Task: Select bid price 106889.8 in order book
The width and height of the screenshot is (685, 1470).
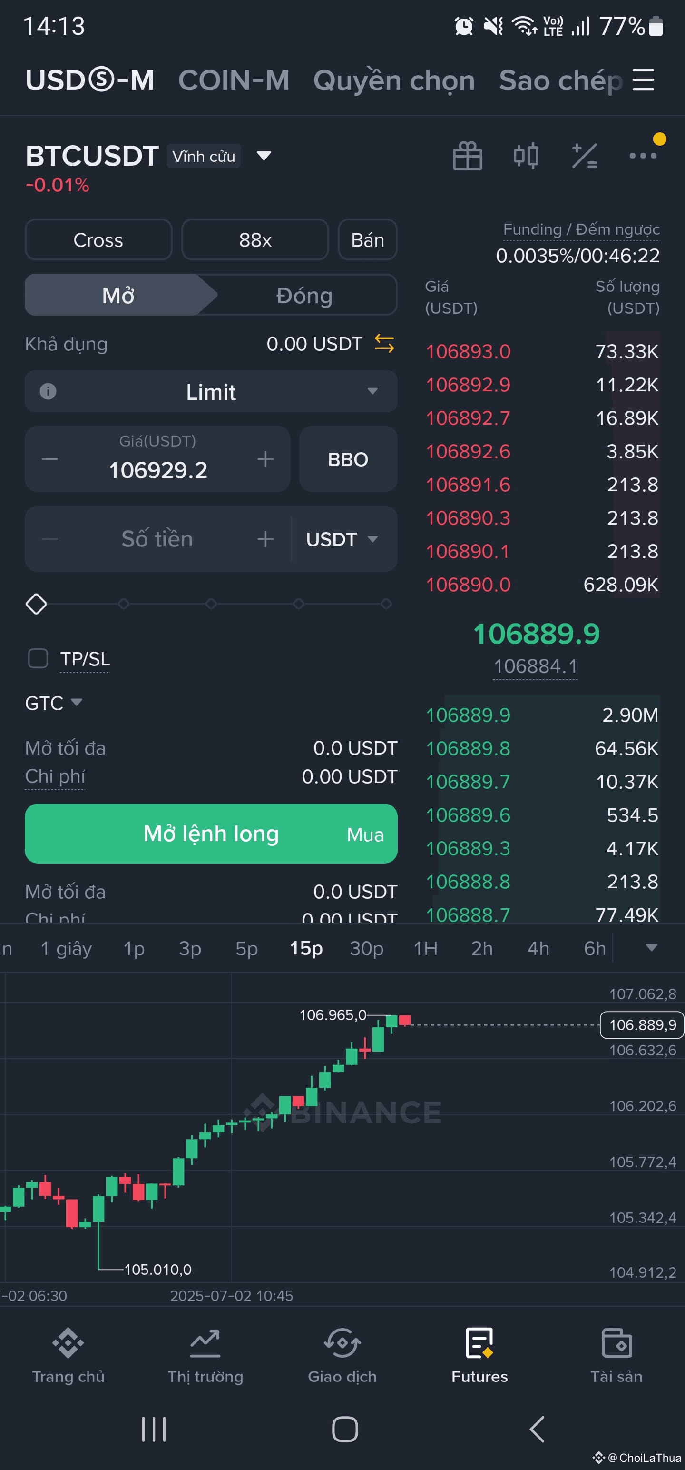Action: [x=468, y=748]
